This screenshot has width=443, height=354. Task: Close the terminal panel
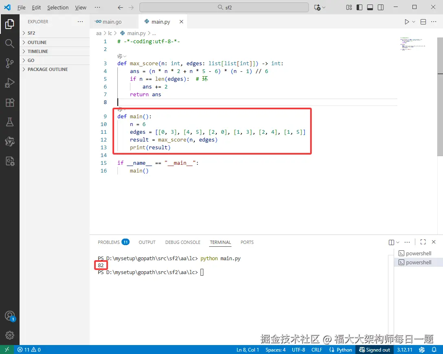434,242
